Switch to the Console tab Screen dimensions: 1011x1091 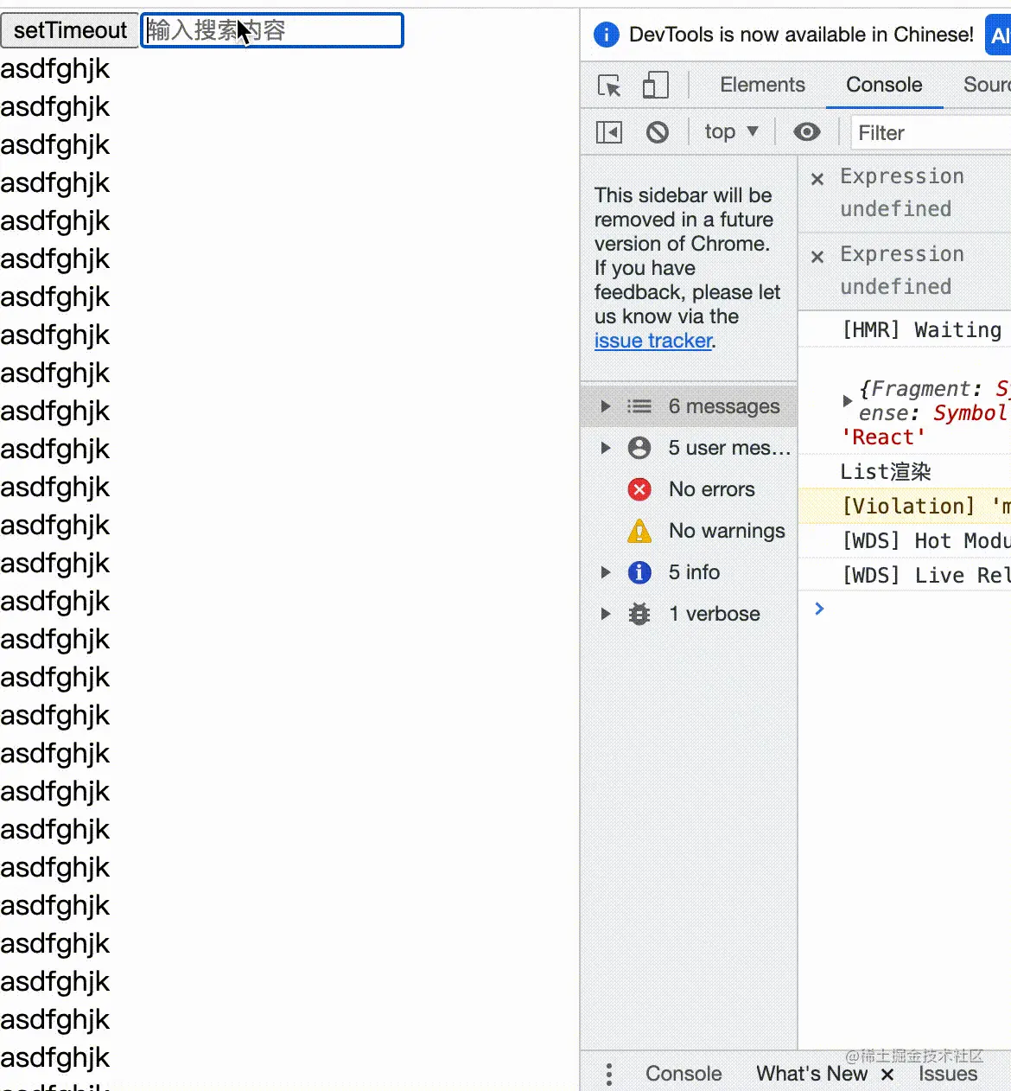[x=884, y=85]
